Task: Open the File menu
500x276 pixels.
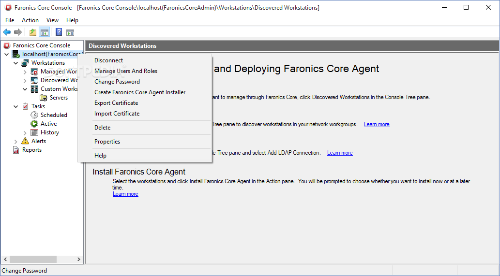Action: (x=10, y=20)
